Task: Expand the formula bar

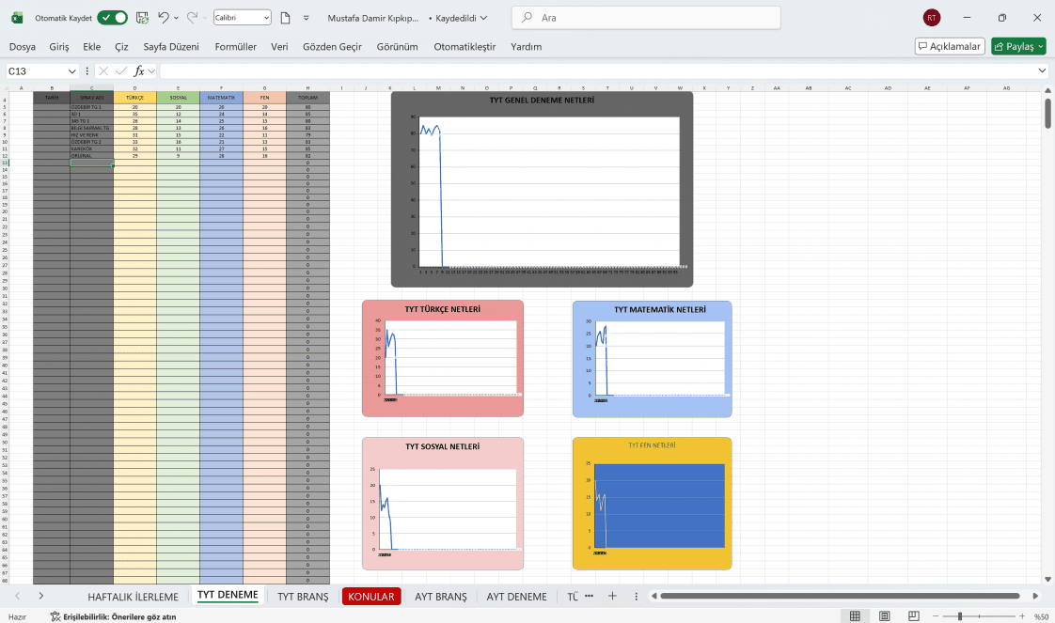Action: pyautogui.click(x=1042, y=70)
